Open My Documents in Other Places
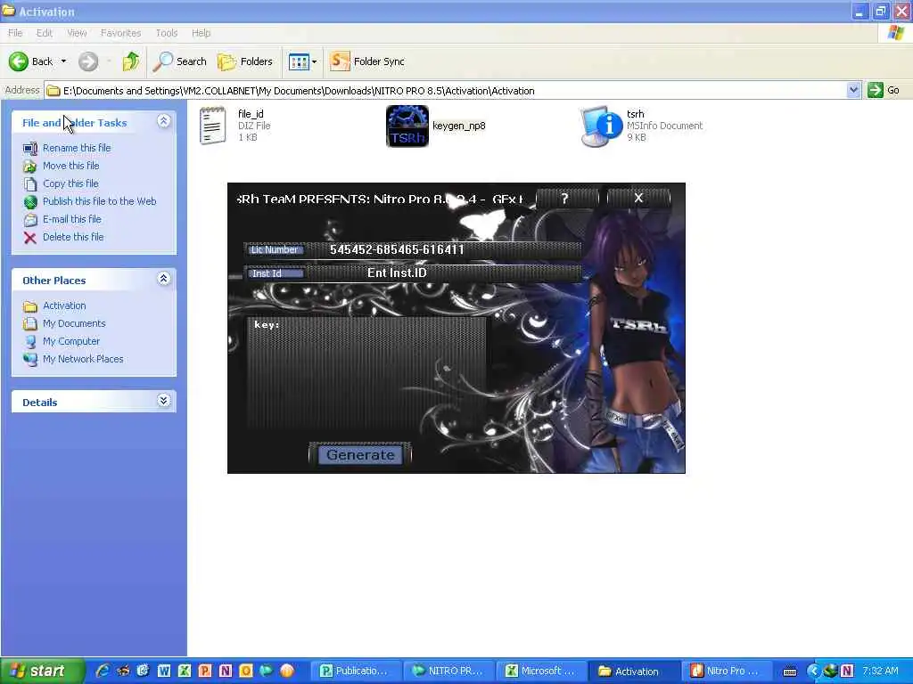The width and height of the screenshot is (913, 684). coord(74,323)
